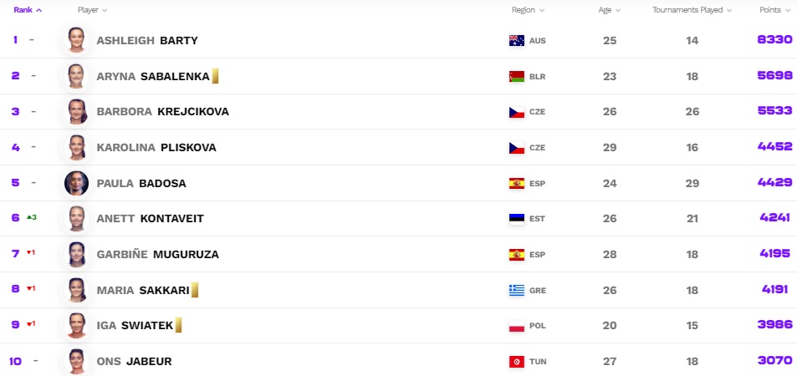Sort by Tournaments Played column header

[x=692, y=10]
